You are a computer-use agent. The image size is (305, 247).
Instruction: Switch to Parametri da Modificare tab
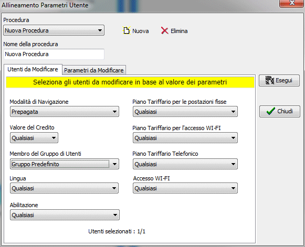click(94, 70)
